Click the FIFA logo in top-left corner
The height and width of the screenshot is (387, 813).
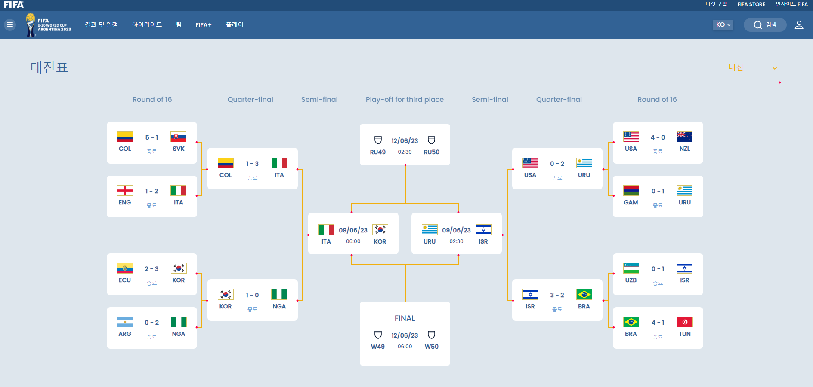pos(13,5)
